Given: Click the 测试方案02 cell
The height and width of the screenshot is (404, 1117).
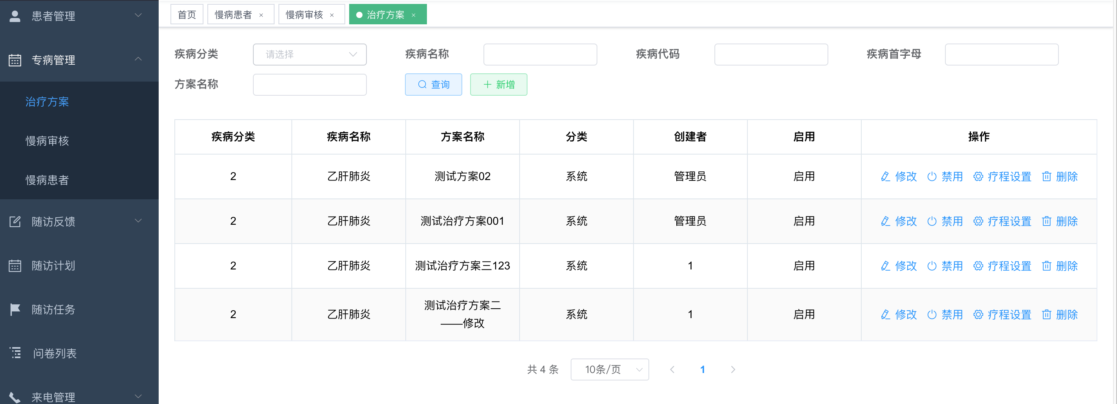Looking at the screenshot, I should pos(463,177).
